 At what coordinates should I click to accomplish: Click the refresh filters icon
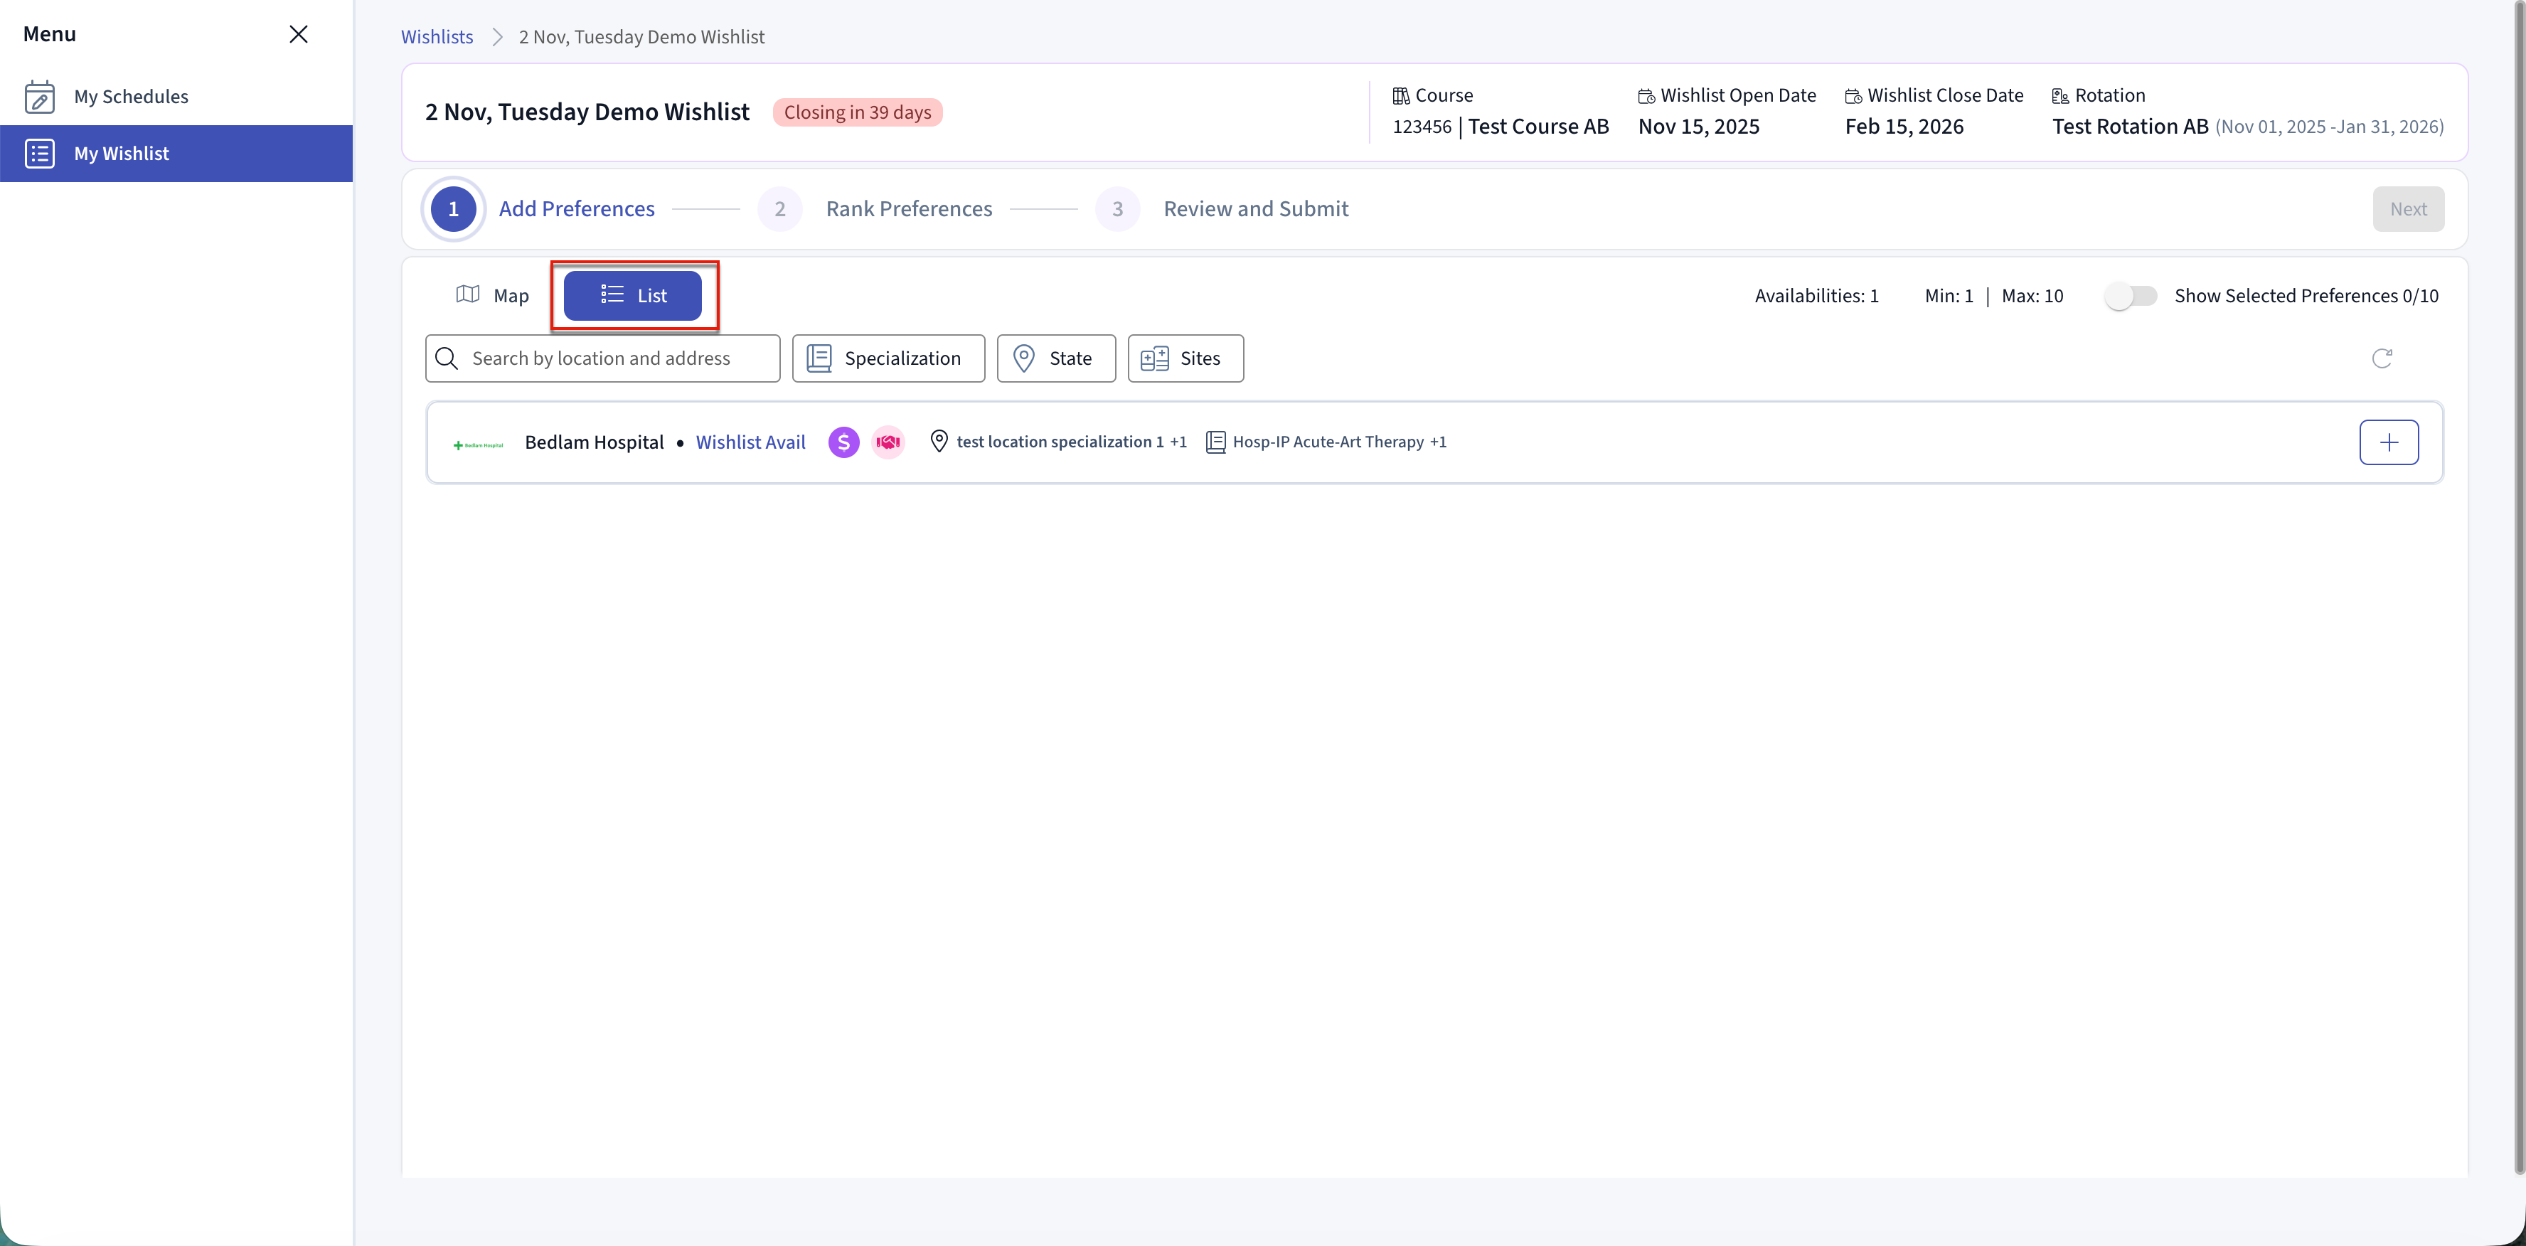click(2381, 359)
